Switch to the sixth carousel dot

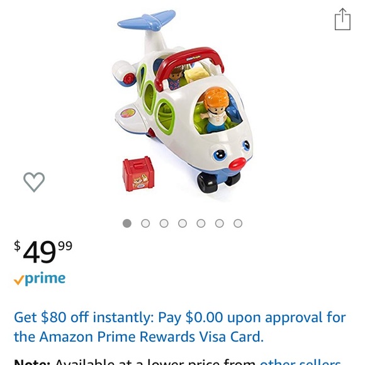pos(220,223)
